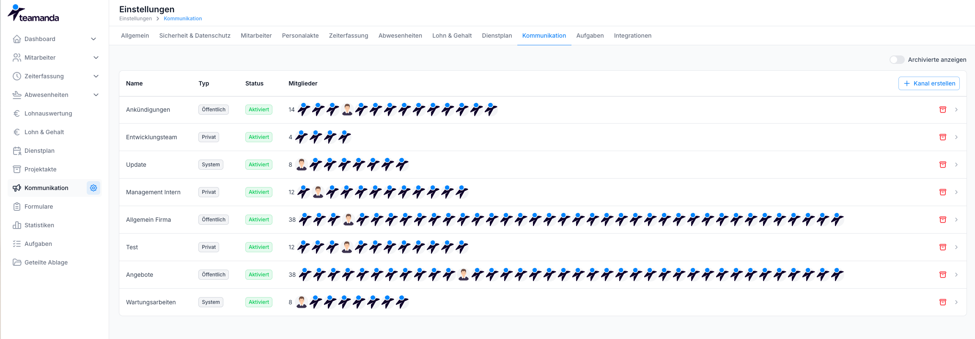975x339 pixels.
Task: Open Geteilte Ablage in sidebar
Action: coord(46,262)
